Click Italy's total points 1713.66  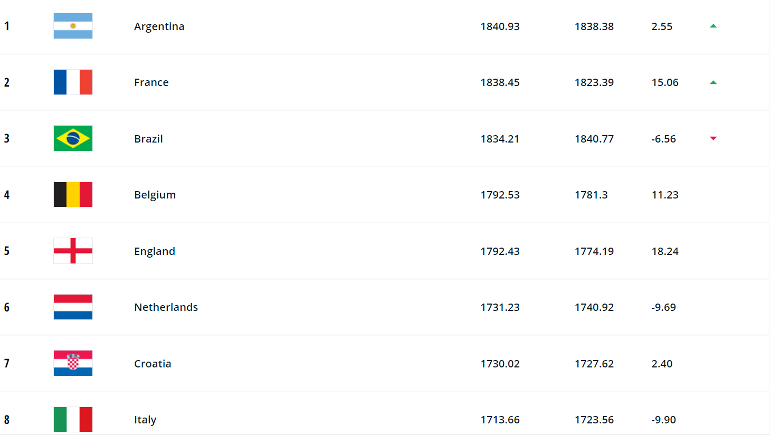(500, 420)
